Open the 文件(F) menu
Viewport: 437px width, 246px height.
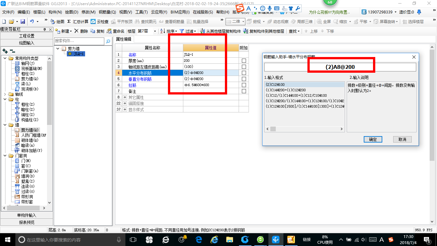(x=8, y=12)
